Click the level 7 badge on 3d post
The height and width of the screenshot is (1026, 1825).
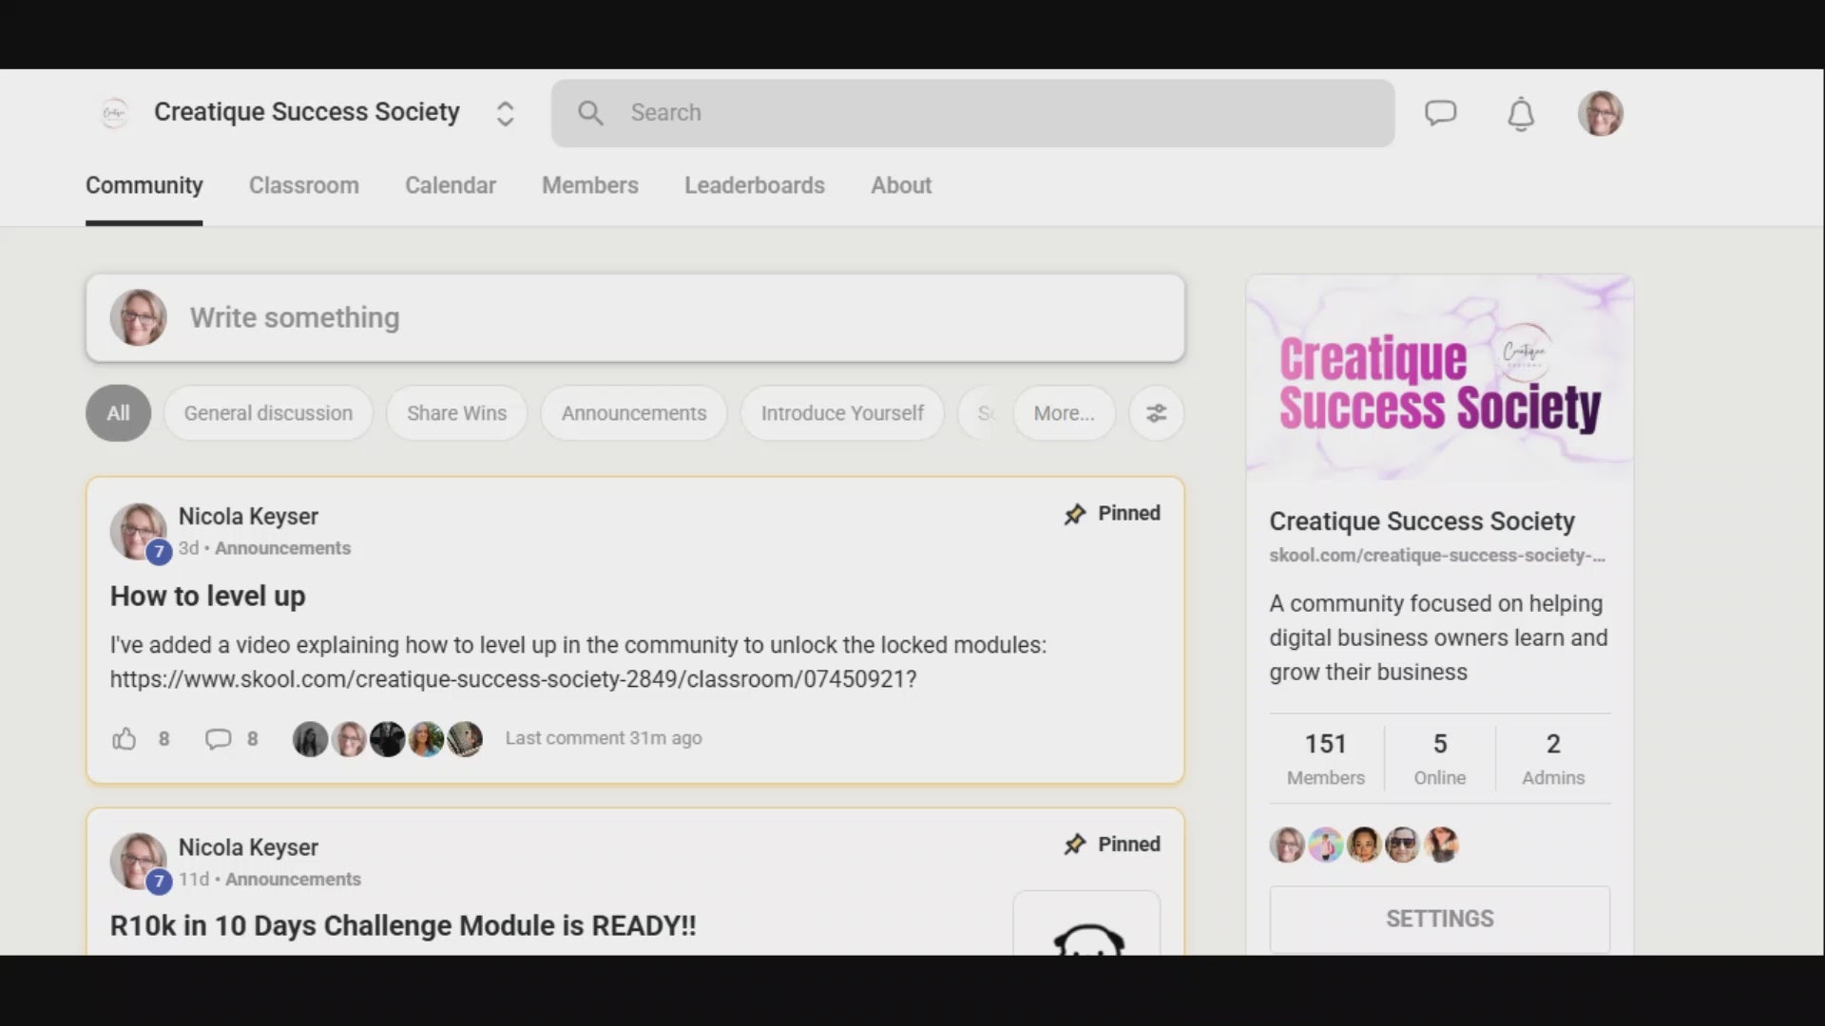pos(159,551)
